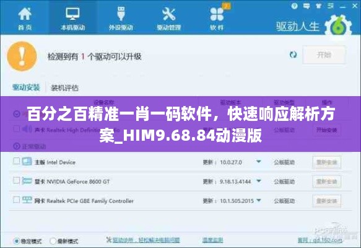Click the refresh detection arrows icon
The width and height of the screenshot is (361, 248).
click(x=293, y=55)
